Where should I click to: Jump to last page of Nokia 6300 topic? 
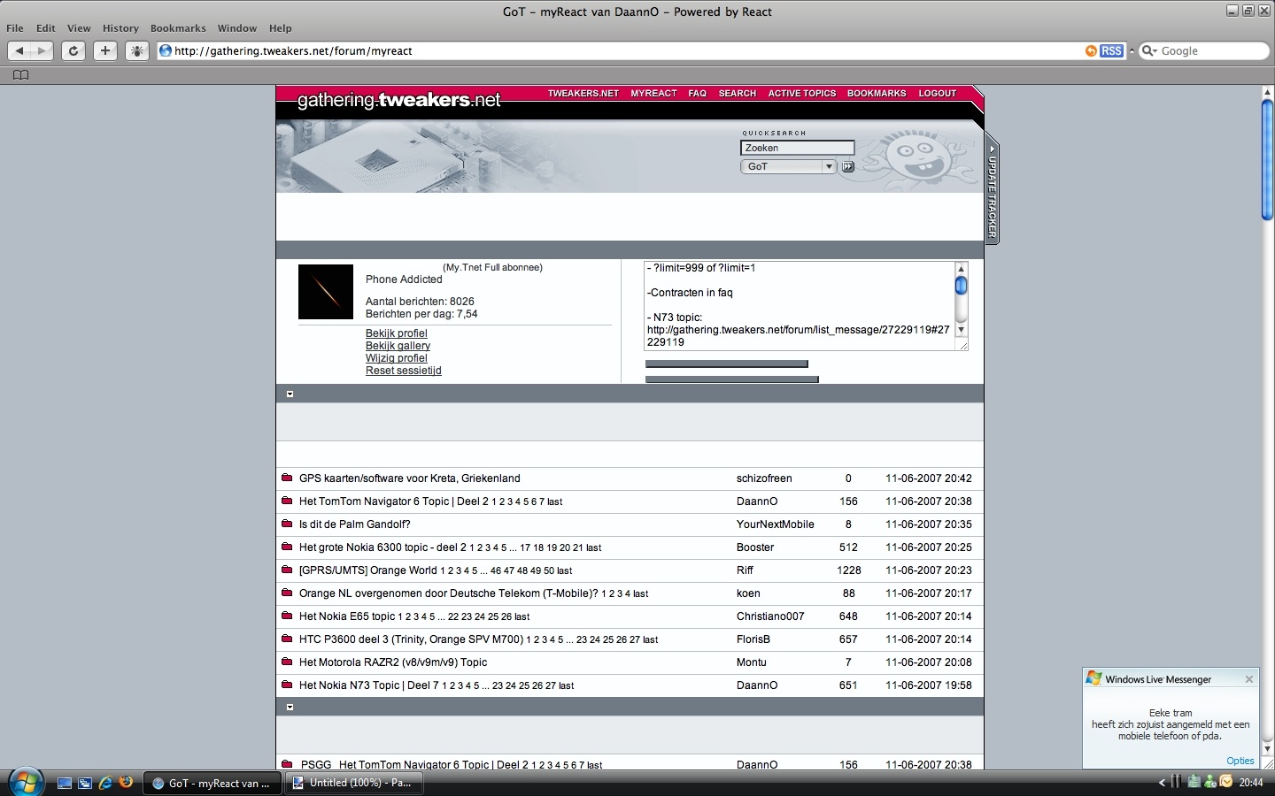pyautogui.click(x=594, y=547)
